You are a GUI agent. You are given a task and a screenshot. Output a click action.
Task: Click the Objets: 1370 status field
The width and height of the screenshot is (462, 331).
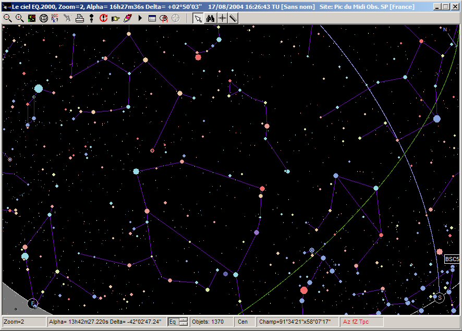(x=211, y=322)
